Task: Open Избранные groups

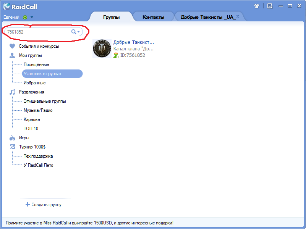Action: [34, 83]
